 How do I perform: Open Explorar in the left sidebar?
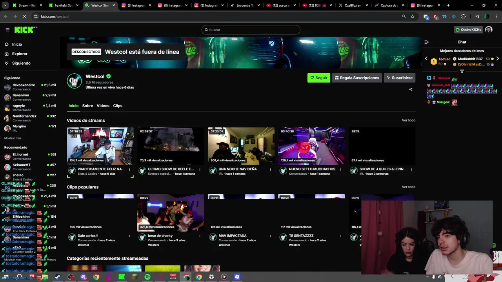click(x=20, y=54)
